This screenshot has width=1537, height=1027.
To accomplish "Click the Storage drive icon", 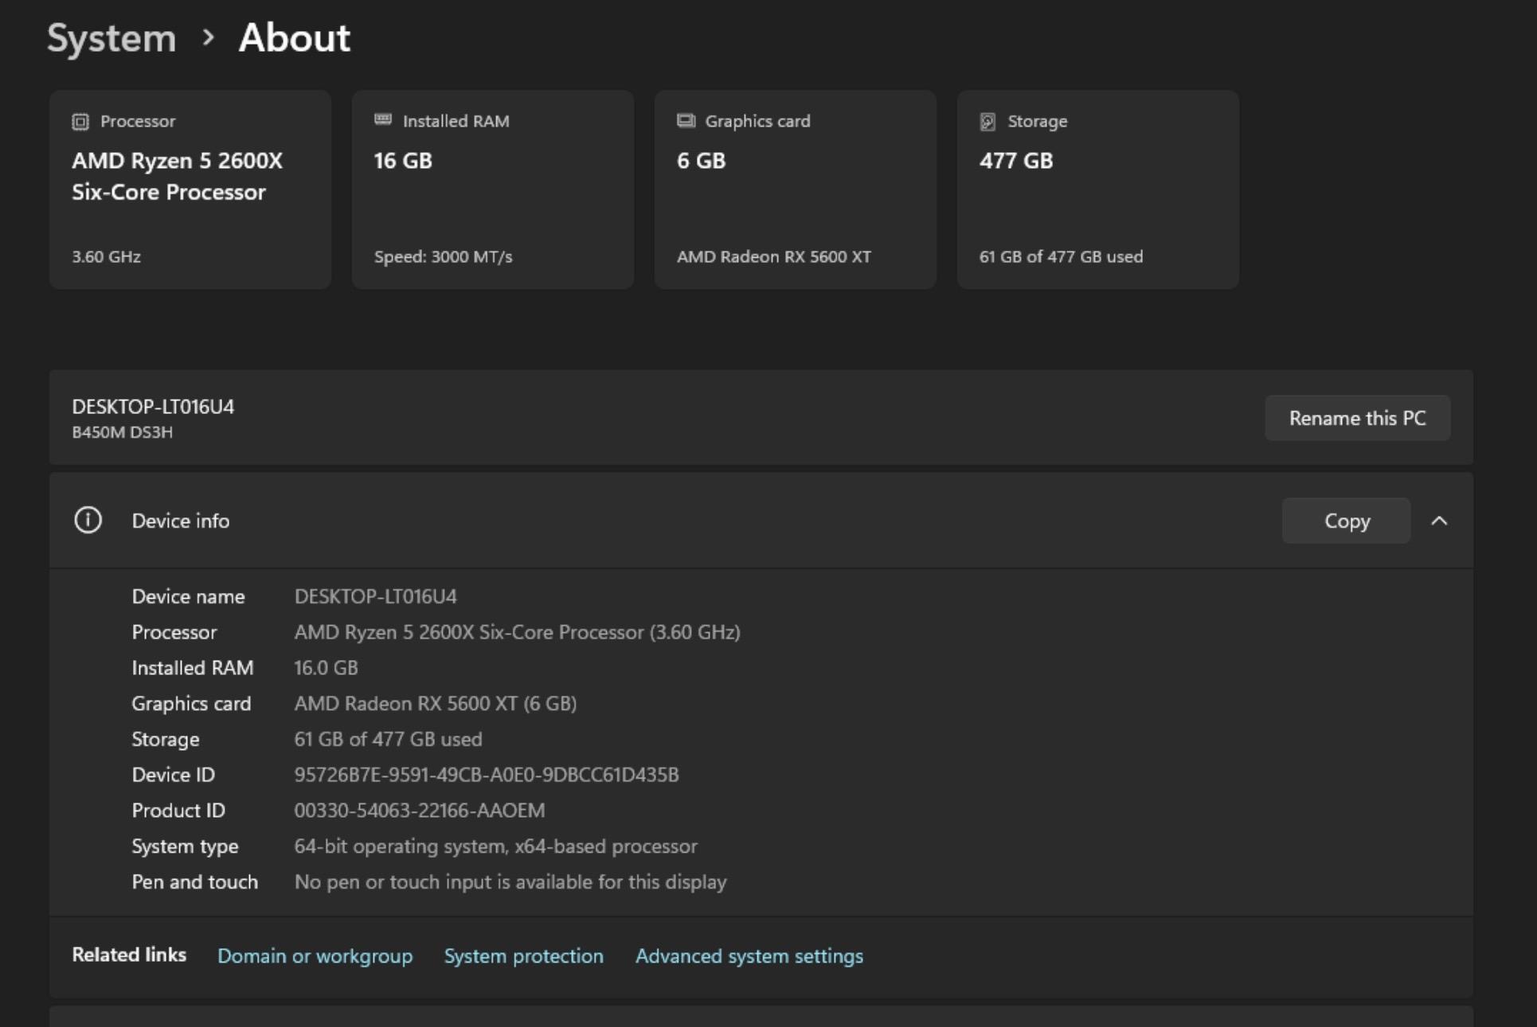I will click(988, 122).
